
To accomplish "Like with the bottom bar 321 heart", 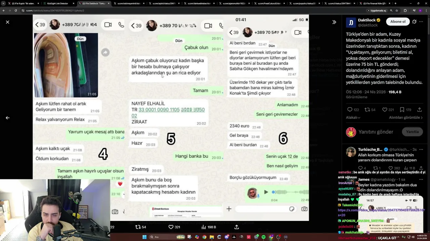I will (x=174, y=227).
